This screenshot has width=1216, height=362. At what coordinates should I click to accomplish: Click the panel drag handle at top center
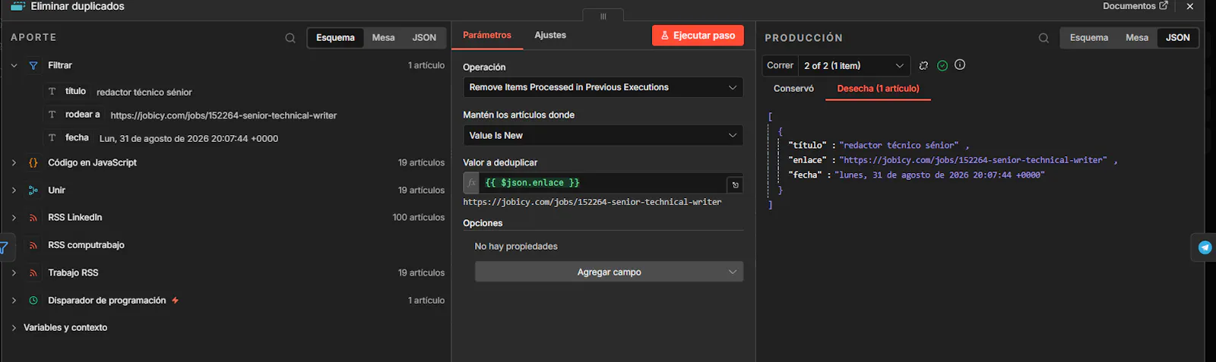tap(603, 16)
